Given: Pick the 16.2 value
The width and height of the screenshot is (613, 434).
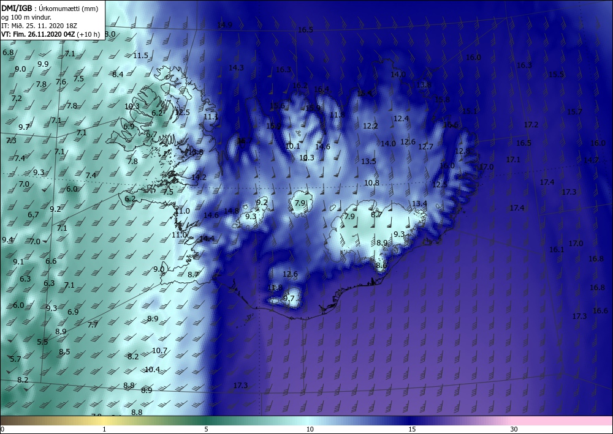Looking at the screenshot, I should 300,86.
